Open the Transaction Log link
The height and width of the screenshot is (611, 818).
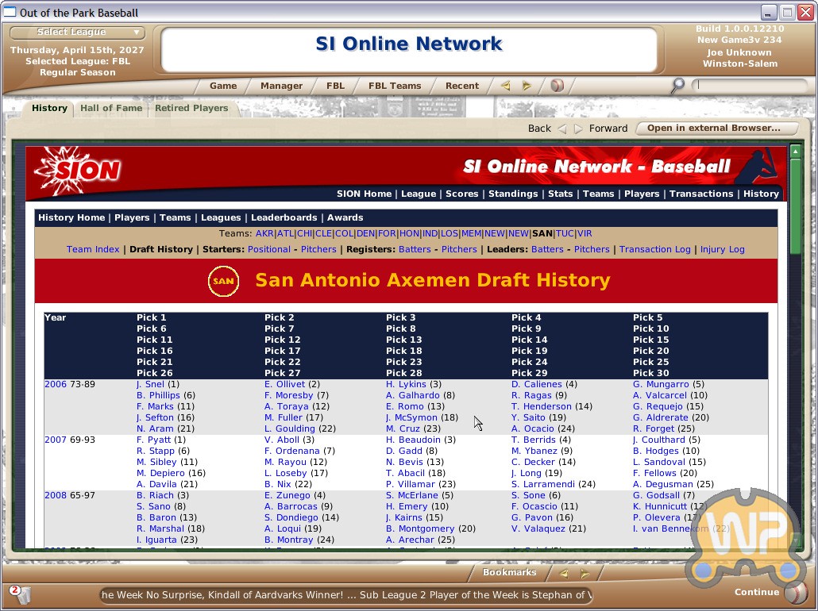click(x=654, y=249)
